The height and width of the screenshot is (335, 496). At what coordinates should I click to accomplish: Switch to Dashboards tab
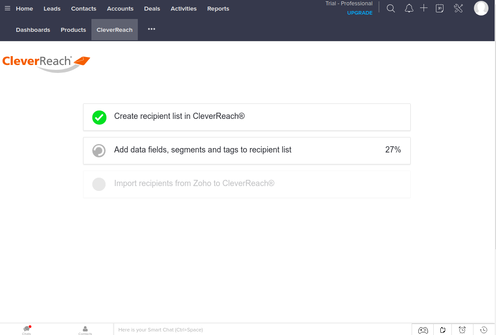point(33,30)
